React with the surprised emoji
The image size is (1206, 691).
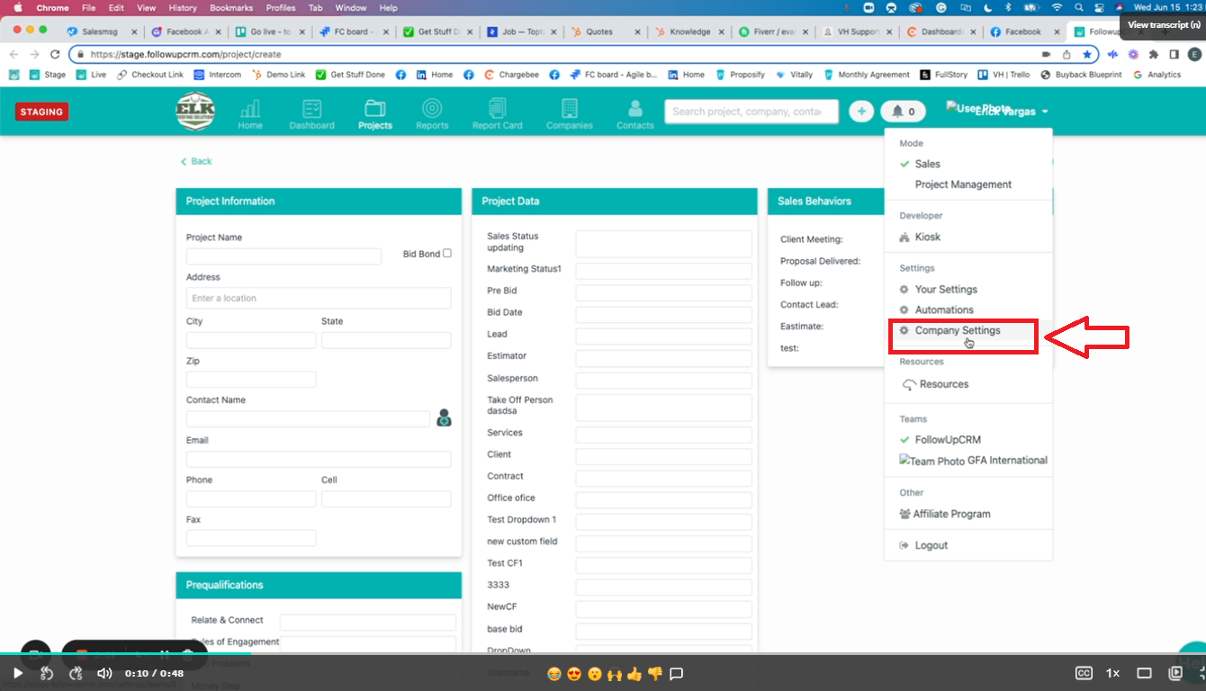coord(594,673)
